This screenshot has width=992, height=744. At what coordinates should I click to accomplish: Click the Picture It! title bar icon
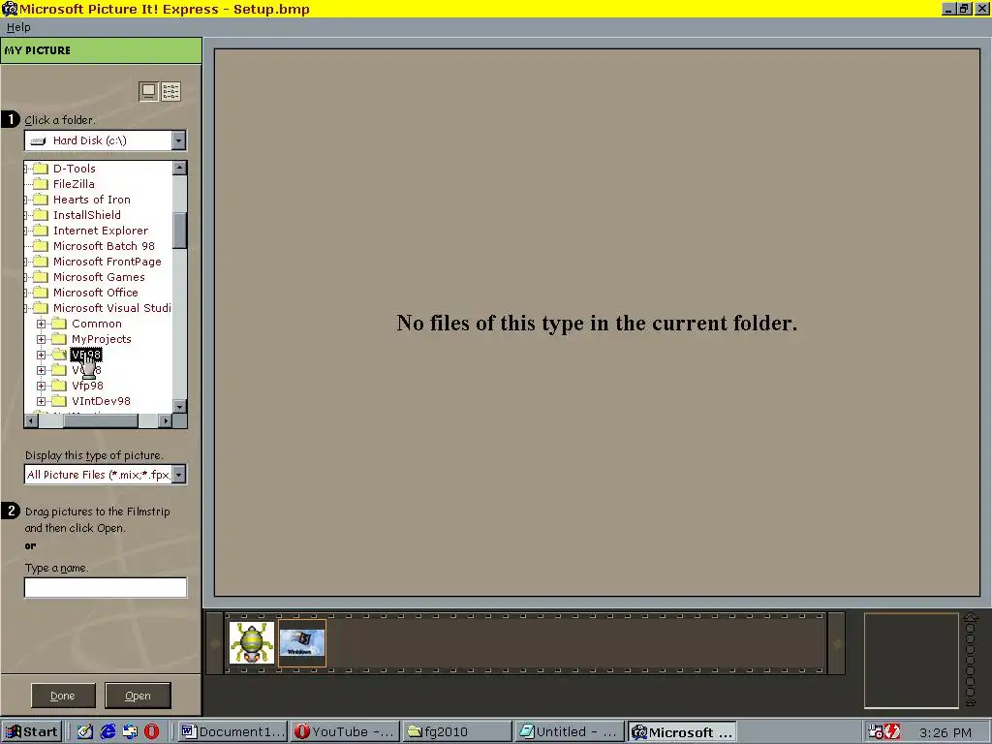click(10, 9)
